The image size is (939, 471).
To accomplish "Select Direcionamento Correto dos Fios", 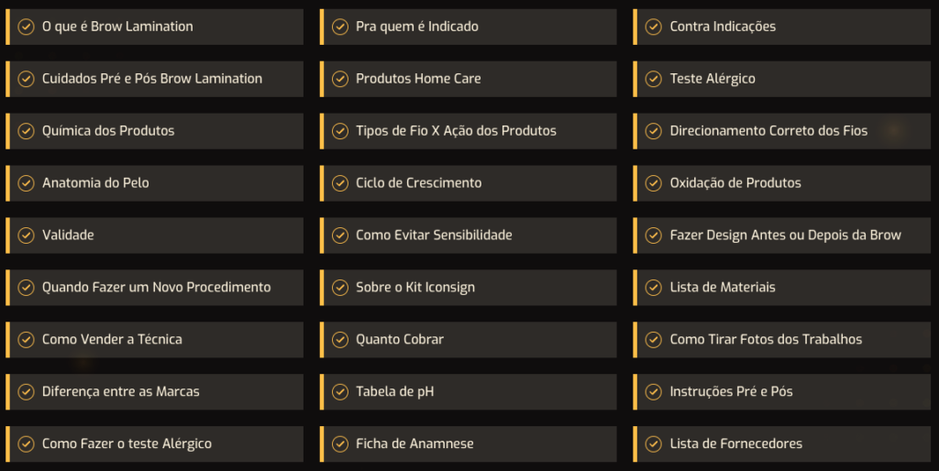I will (x=782, y=131).
